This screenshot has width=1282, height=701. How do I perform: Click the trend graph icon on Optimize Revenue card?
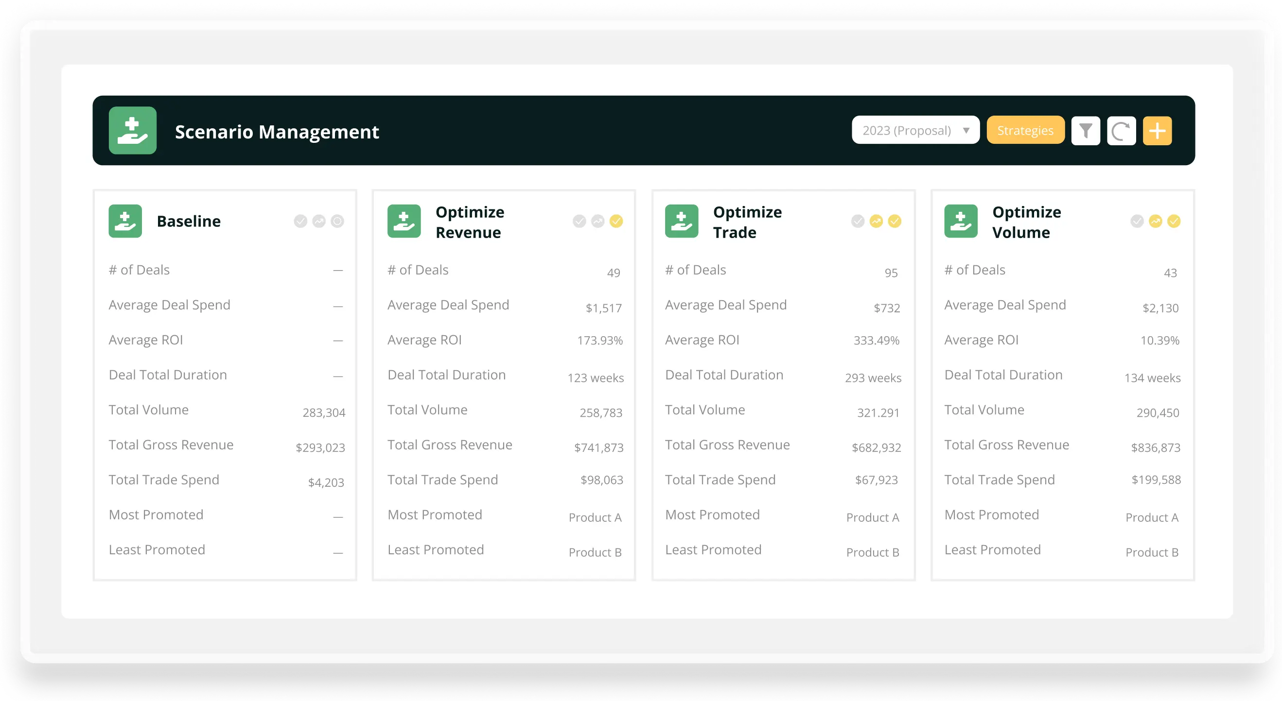click(597, 221)
